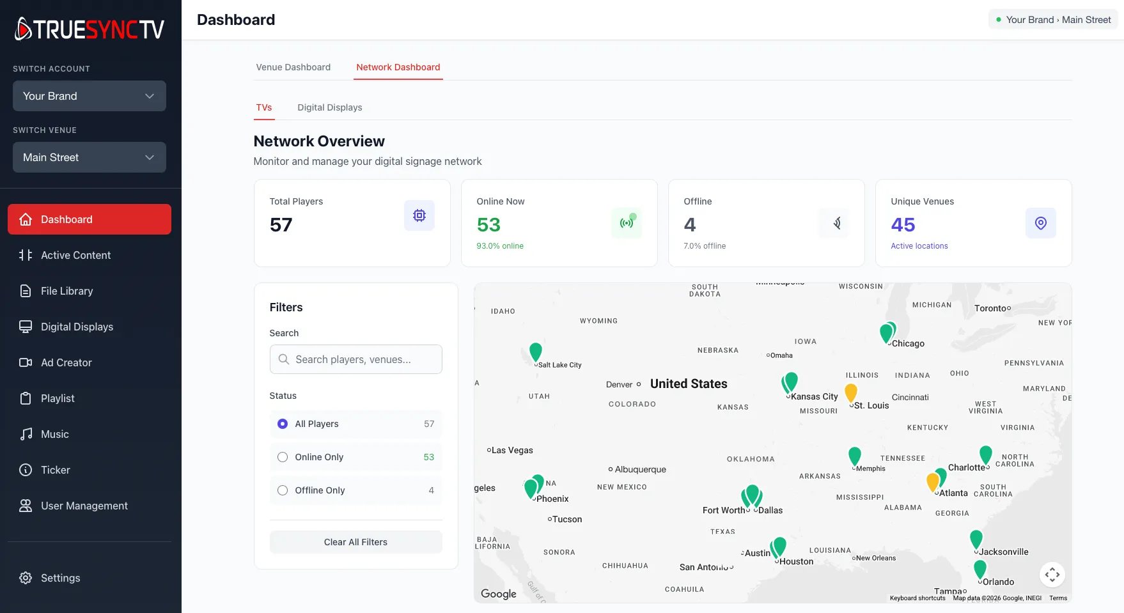The height and width of the screenshot is (613, 1124).
Task: Click the "93.0% online" text
Action: (500, 246)
